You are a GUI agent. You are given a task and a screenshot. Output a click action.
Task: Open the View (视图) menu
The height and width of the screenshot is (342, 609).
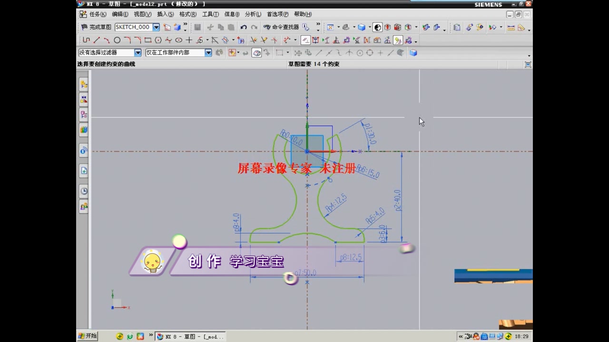[x=142, y=14]
